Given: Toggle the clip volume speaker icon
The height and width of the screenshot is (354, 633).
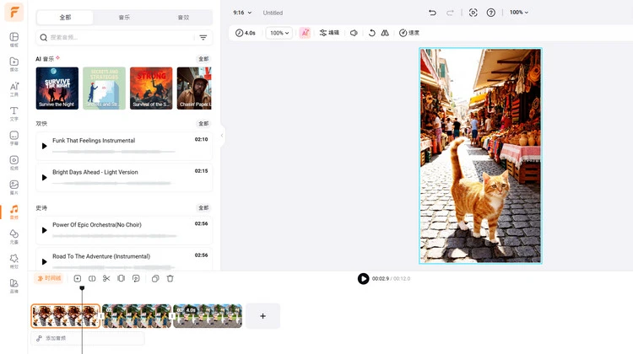Looking at the screenshot, I should tap(354, 33).
